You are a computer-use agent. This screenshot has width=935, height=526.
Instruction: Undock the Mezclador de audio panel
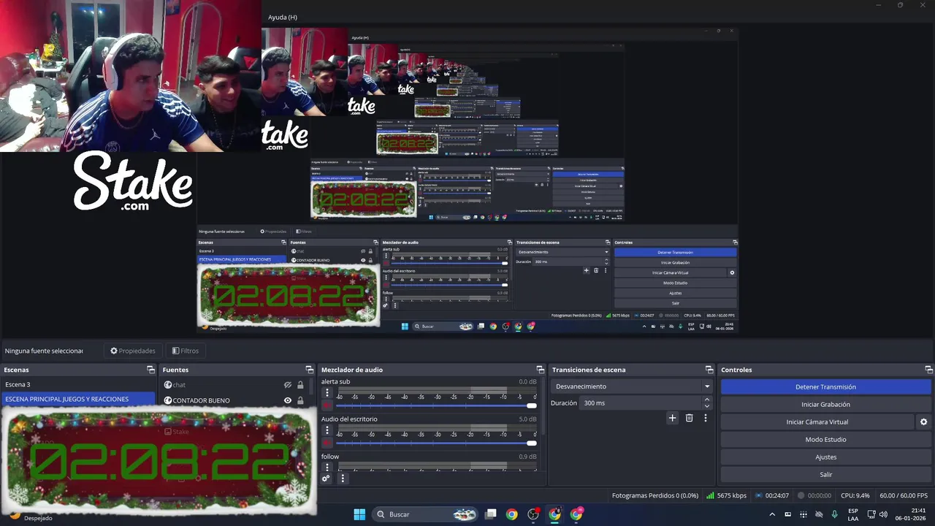(540, 370)
